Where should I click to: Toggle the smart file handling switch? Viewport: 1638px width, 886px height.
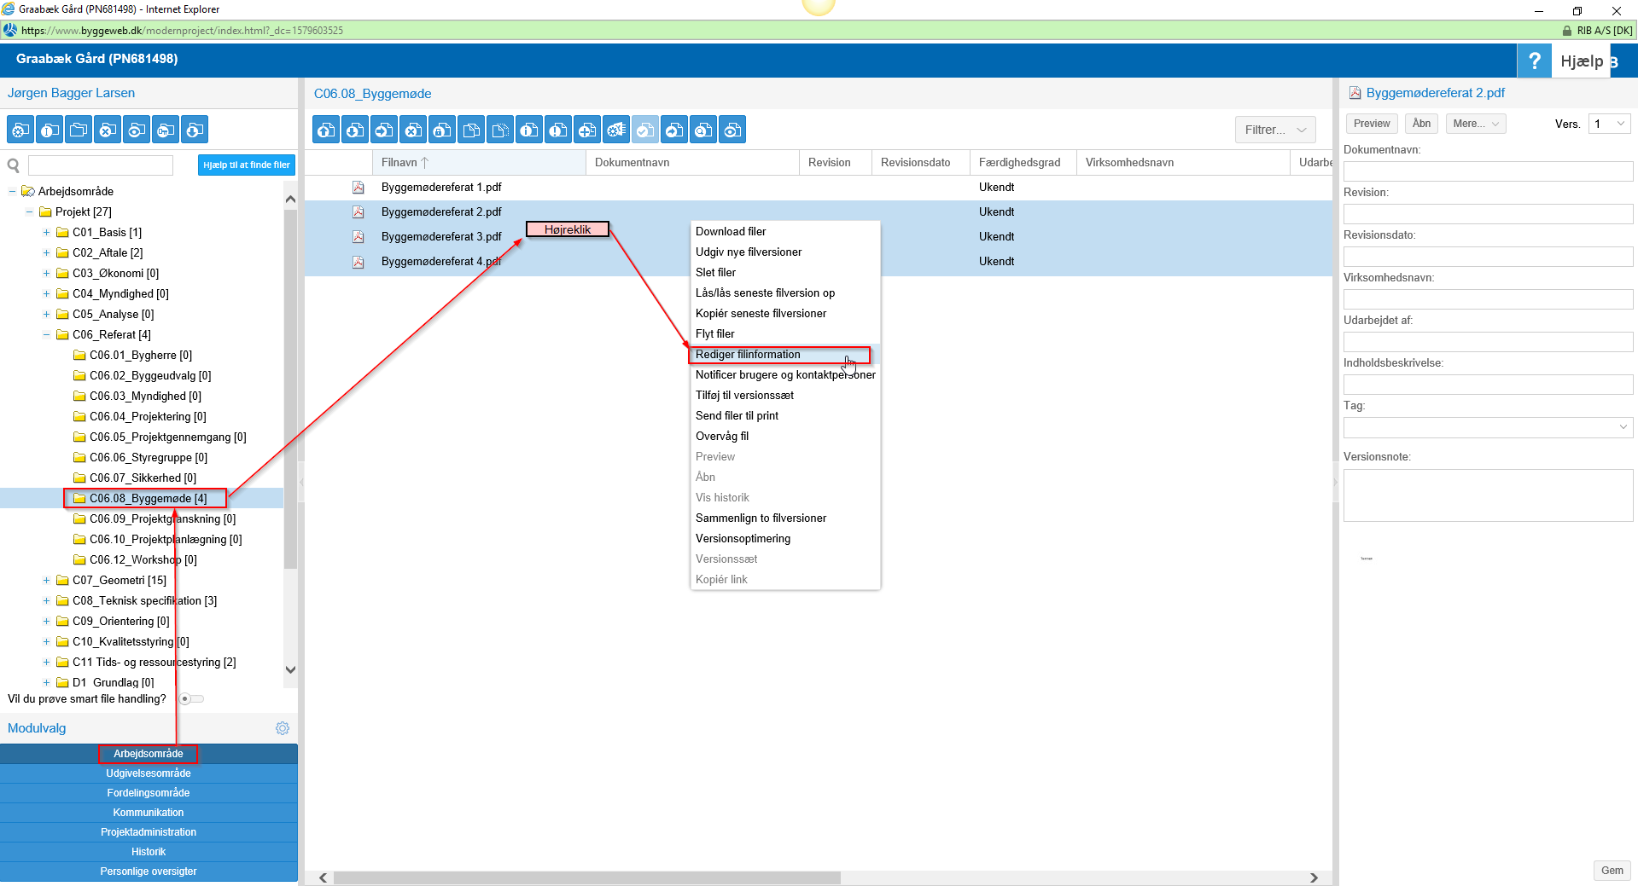pyautogui.click(x=191, y=699)
